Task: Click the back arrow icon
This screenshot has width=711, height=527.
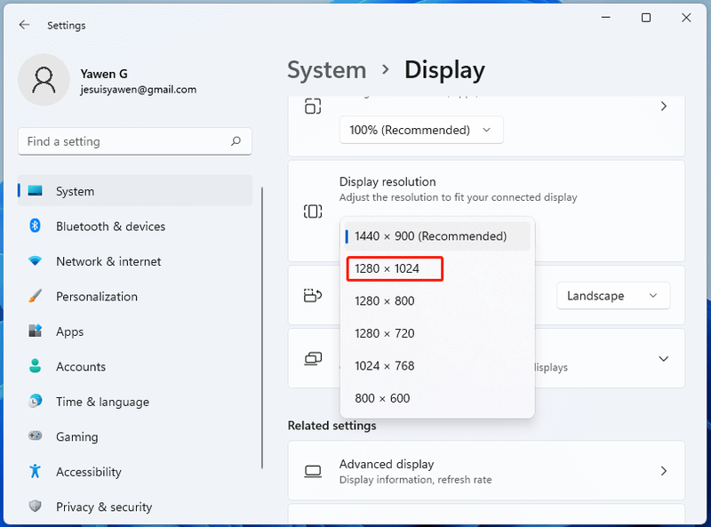Action: [x=25, y=25]
